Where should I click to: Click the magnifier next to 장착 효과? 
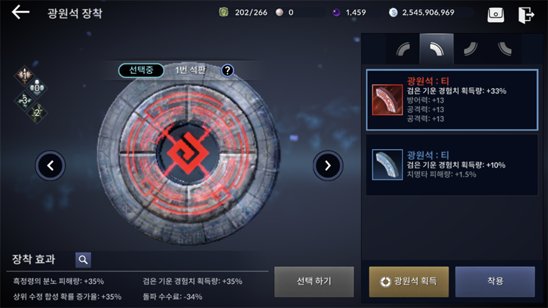point(83,260)
